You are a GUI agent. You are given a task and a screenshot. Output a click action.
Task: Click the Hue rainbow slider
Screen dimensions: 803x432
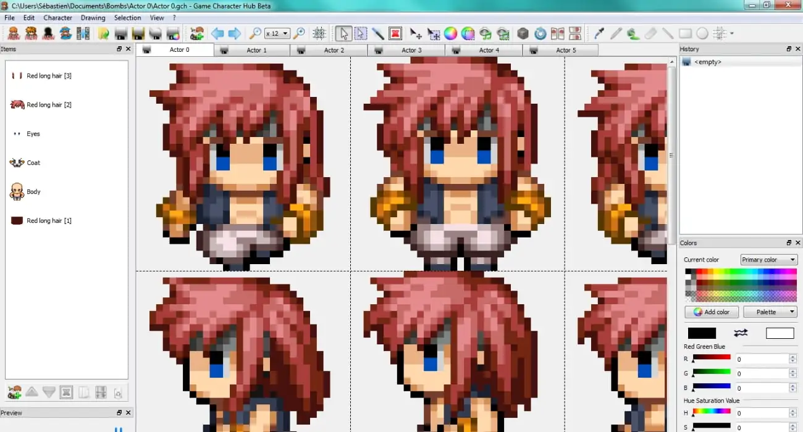[x=712, y=412]
